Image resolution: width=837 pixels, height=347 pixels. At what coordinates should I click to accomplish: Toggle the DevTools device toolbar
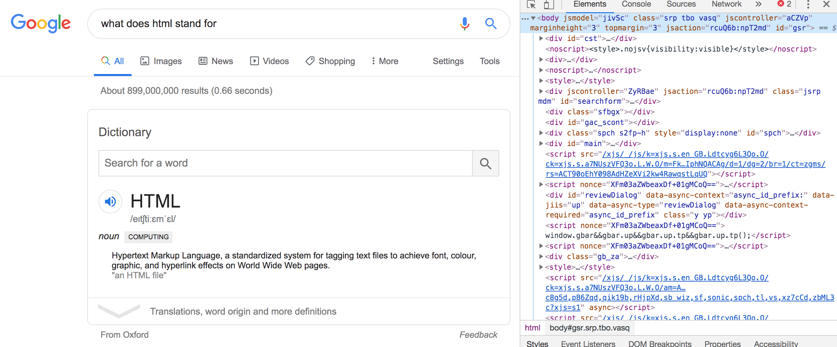[x=548, y=4]
